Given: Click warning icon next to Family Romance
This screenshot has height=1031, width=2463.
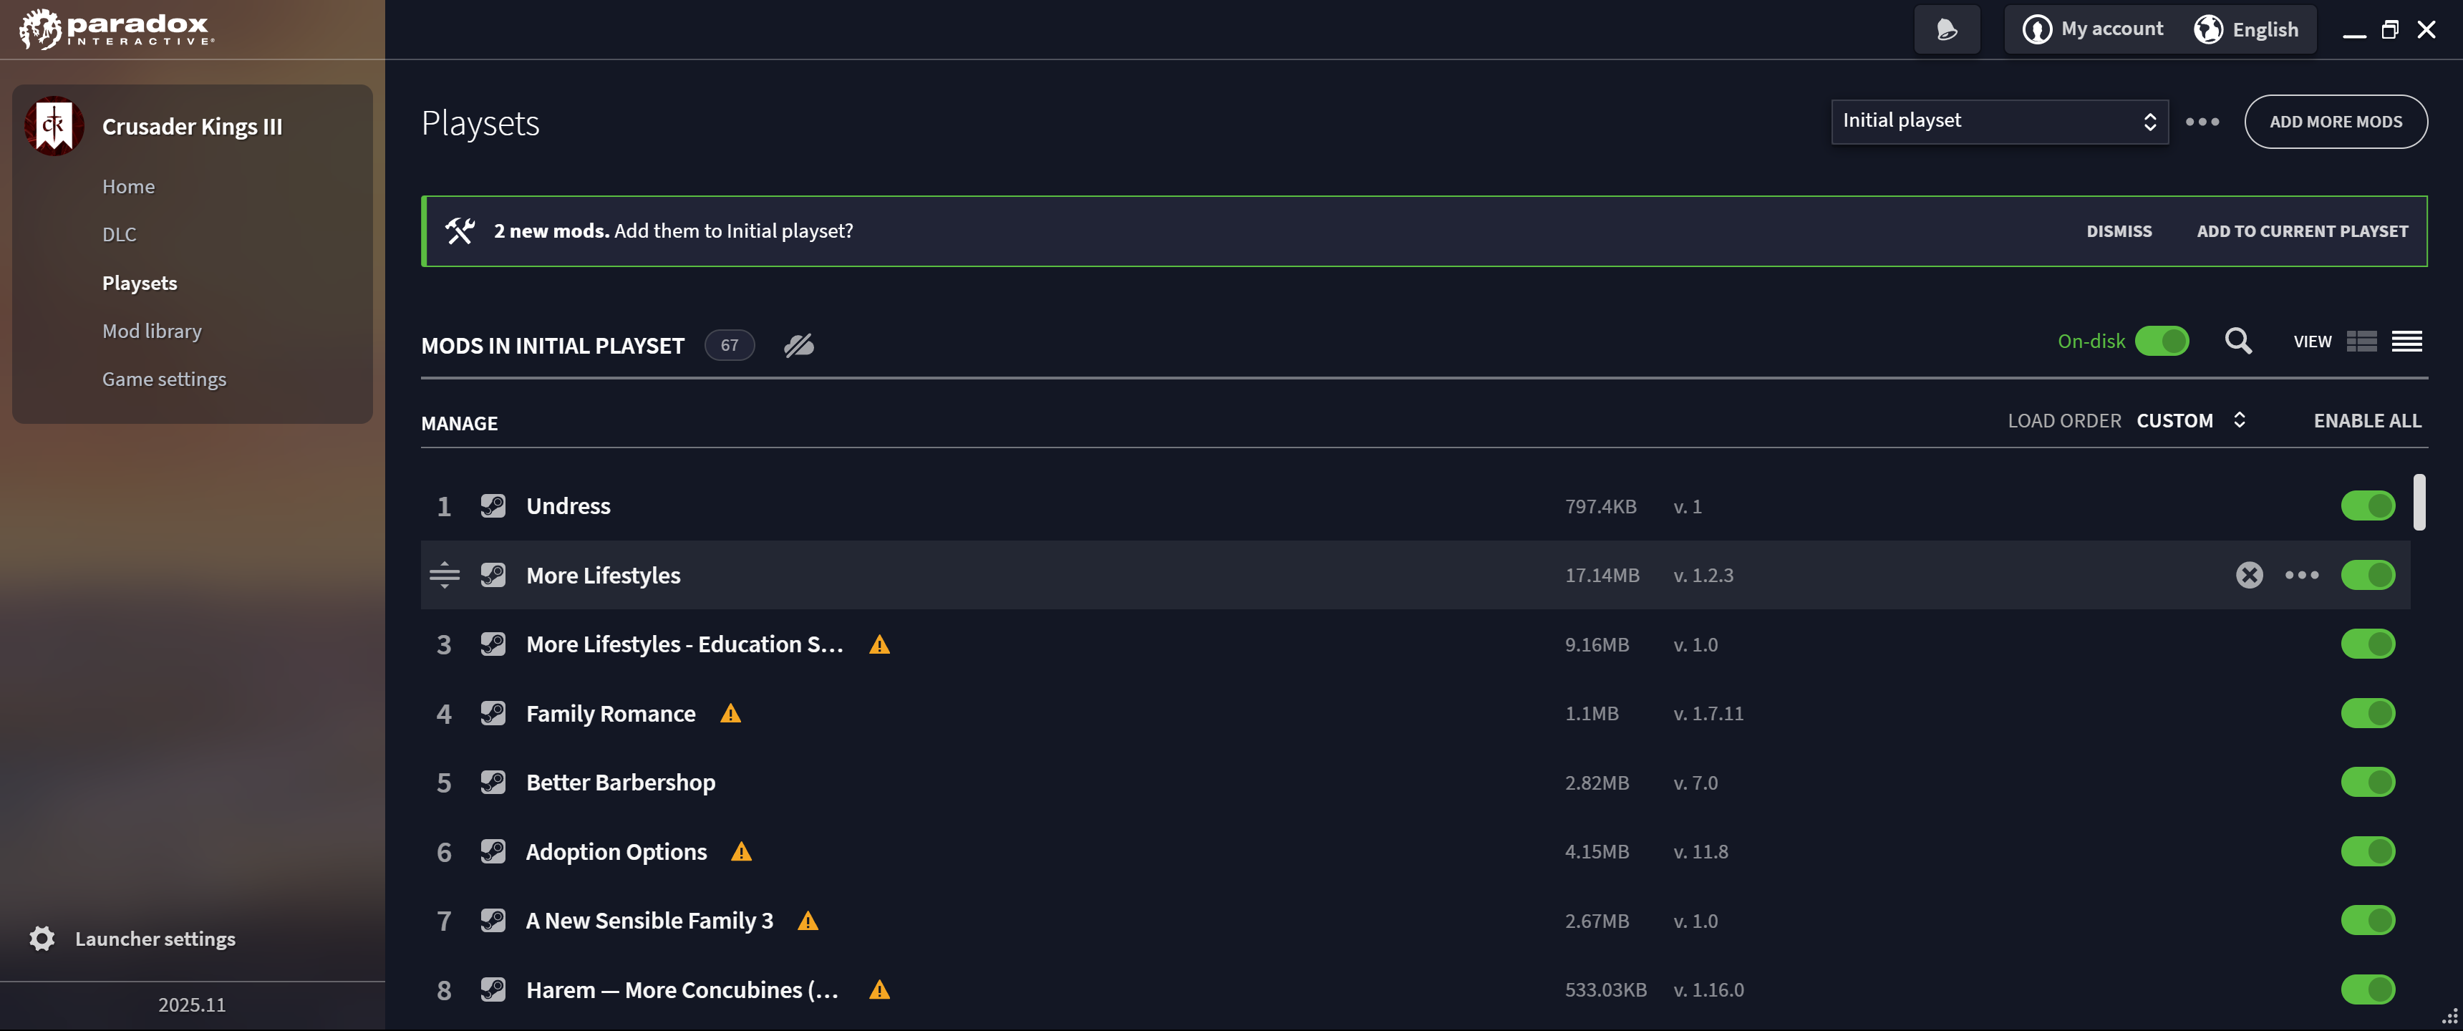Looking at the screenshot, I should [730, 714].
